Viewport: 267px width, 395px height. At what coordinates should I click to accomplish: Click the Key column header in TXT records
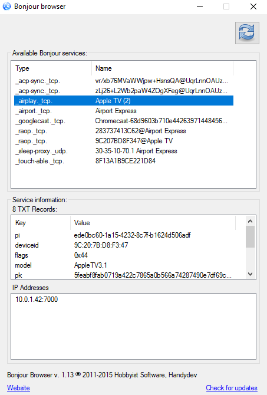(41, 223)
